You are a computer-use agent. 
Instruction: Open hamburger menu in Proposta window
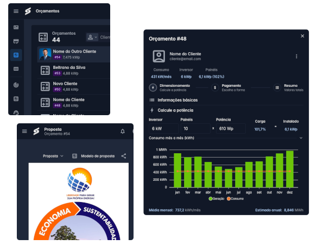[24, 131]
